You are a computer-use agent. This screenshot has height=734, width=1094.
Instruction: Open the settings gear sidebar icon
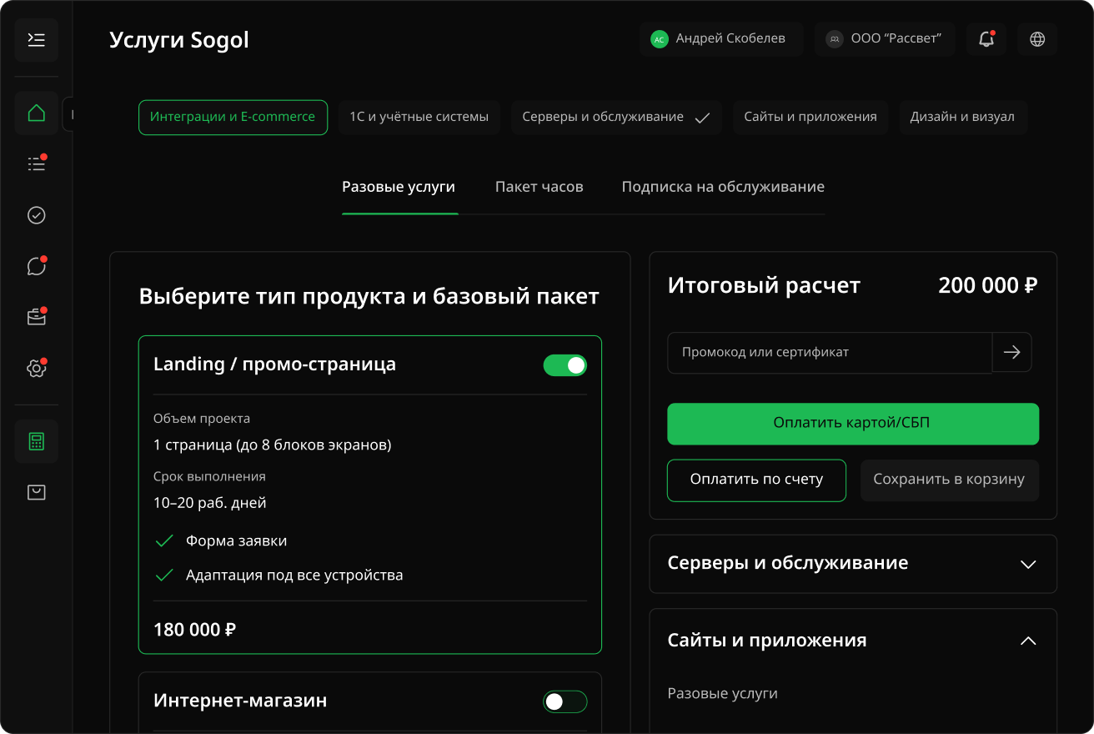pyautogui.click(x=37, y=368)
